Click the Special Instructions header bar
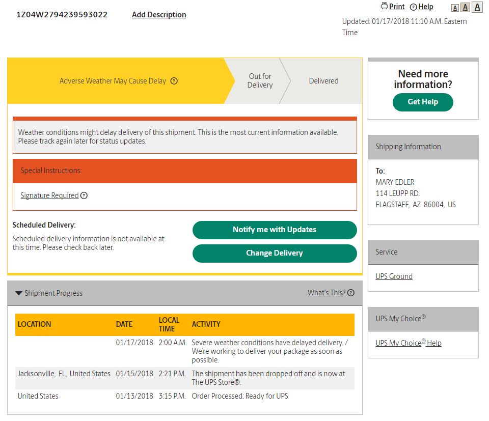This screenshot has height=421, width=489. pos(185,171)
